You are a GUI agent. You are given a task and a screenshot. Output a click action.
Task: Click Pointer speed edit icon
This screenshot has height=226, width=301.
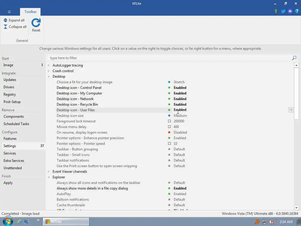pos(169,144)
